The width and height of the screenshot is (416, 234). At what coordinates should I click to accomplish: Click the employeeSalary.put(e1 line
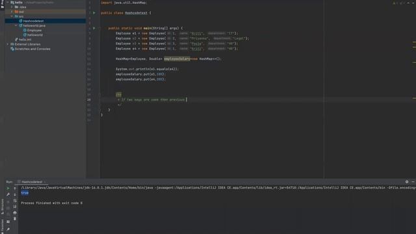(140, 74)
